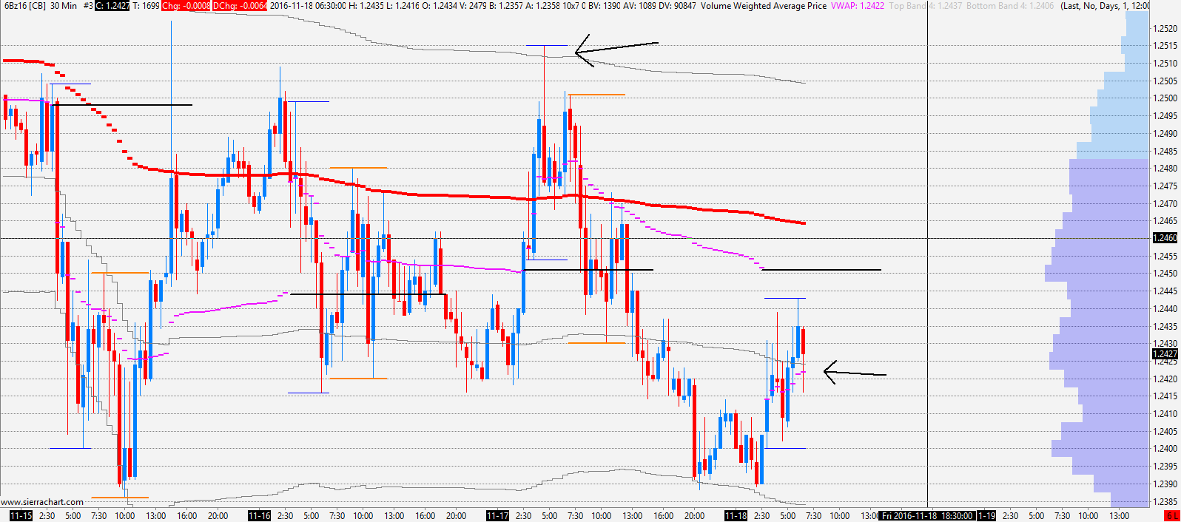The image size is (1181, 522).
Task: Click the 5:00 time label after 11-17
Action: [x=550, y=516]
